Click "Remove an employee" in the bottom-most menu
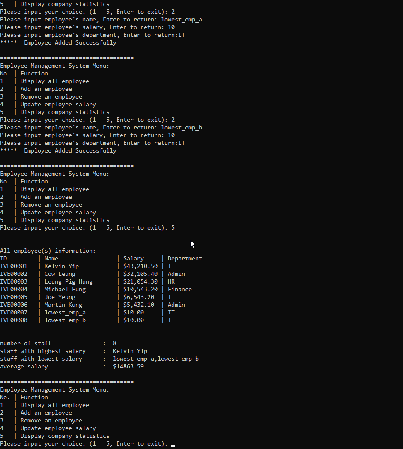The width and height of the screenshot is (403, 449). tap(51, 421)
